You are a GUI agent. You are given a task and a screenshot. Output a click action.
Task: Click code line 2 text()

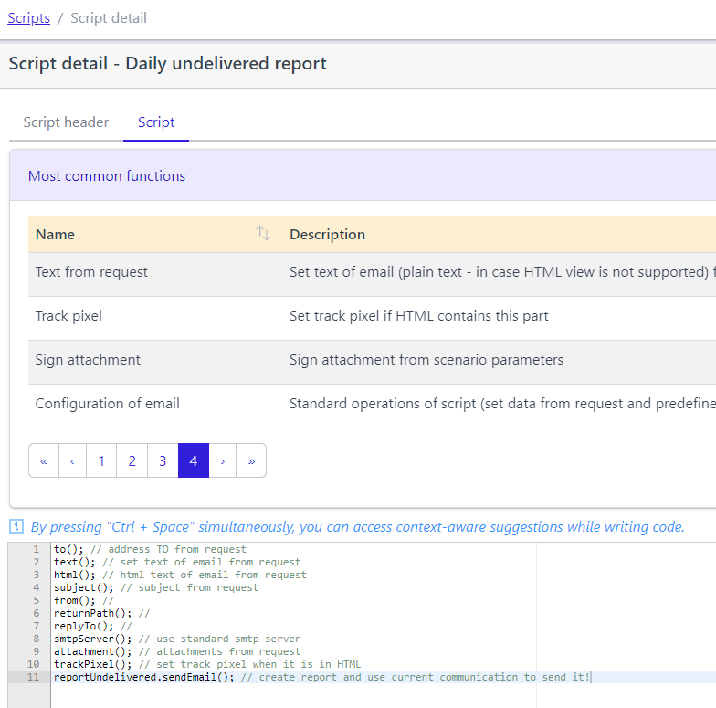[x=177, y=562]
